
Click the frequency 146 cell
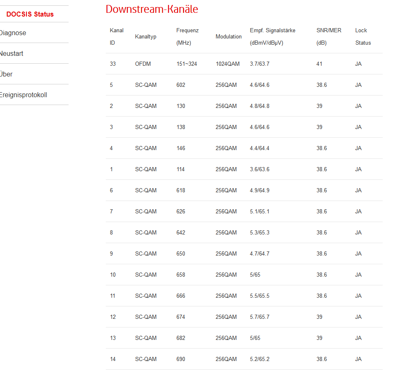click(181, 148)
